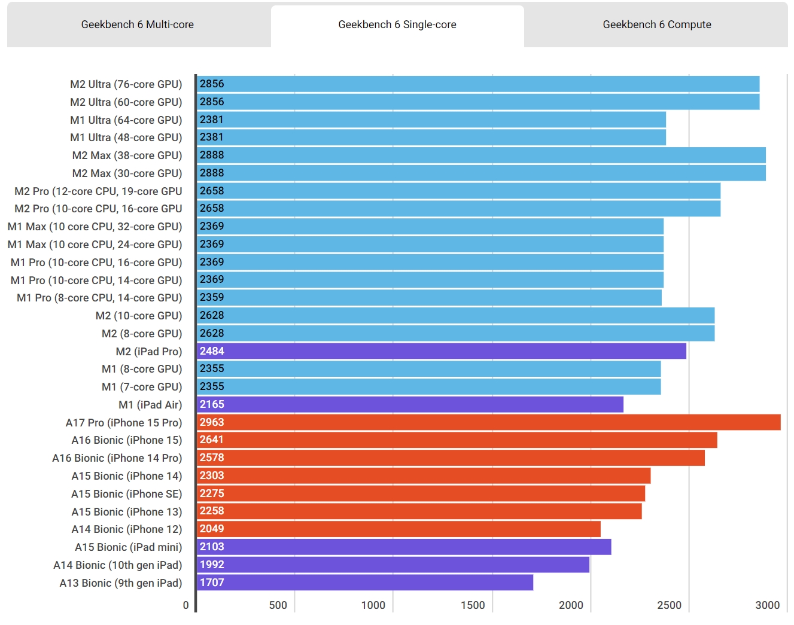
Task: Click the A15 Bionic (iPad mini) bar
Action: tap(404, 547)
